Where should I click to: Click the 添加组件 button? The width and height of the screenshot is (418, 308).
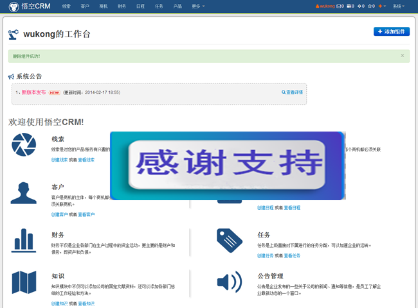click(x=392, y=31)
